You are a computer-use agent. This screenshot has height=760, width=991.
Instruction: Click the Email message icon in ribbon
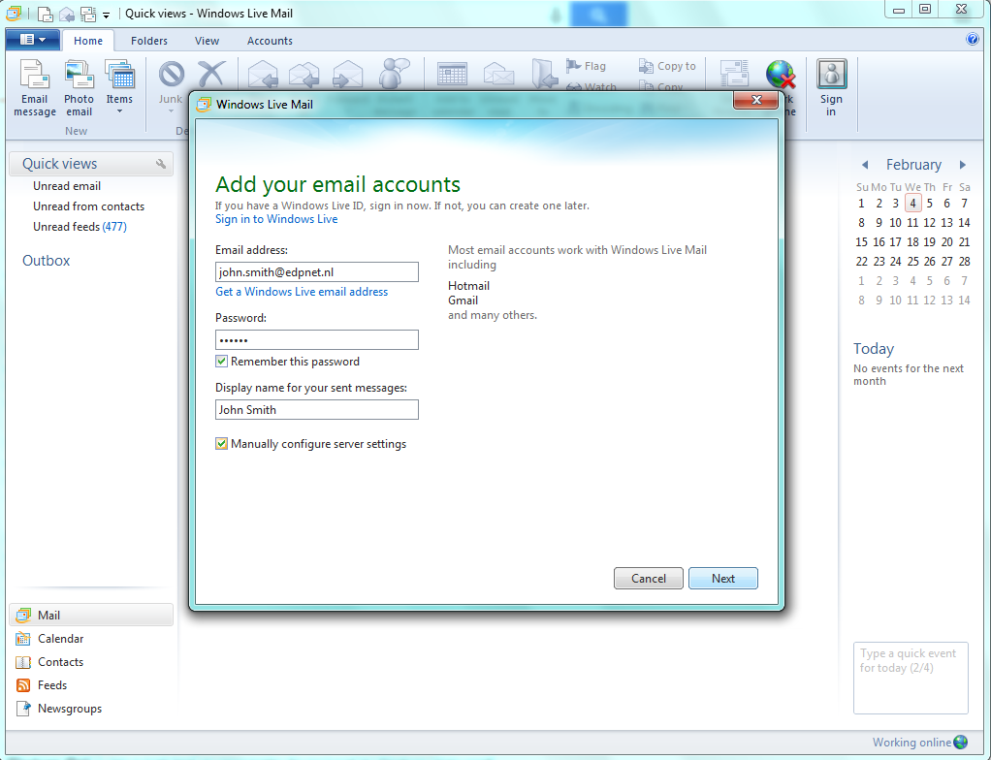(x=34, y=74)
